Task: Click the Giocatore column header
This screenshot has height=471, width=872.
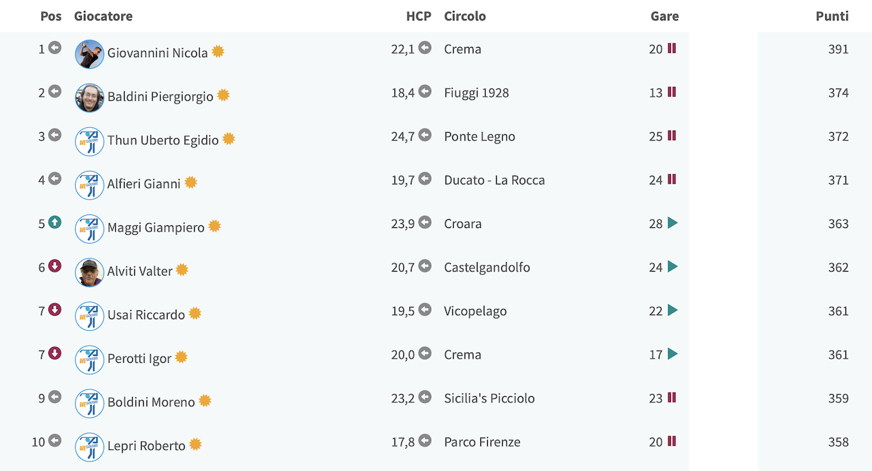Action: point(104,16)
